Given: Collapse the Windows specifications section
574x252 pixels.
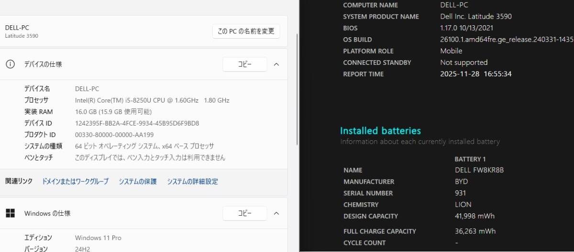Looking at the screenshot, I should click(x=276, y=213).
